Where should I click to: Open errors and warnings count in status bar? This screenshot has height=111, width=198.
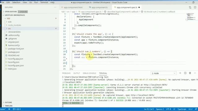pyautogui.click(x=17, y=109)
